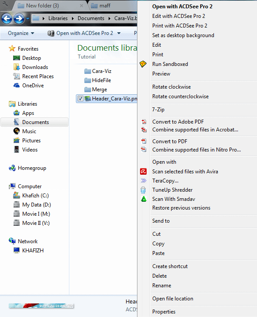The image size is (257, 317).
Task: Click the Recent Places icon
Action: tap(17, 76)
